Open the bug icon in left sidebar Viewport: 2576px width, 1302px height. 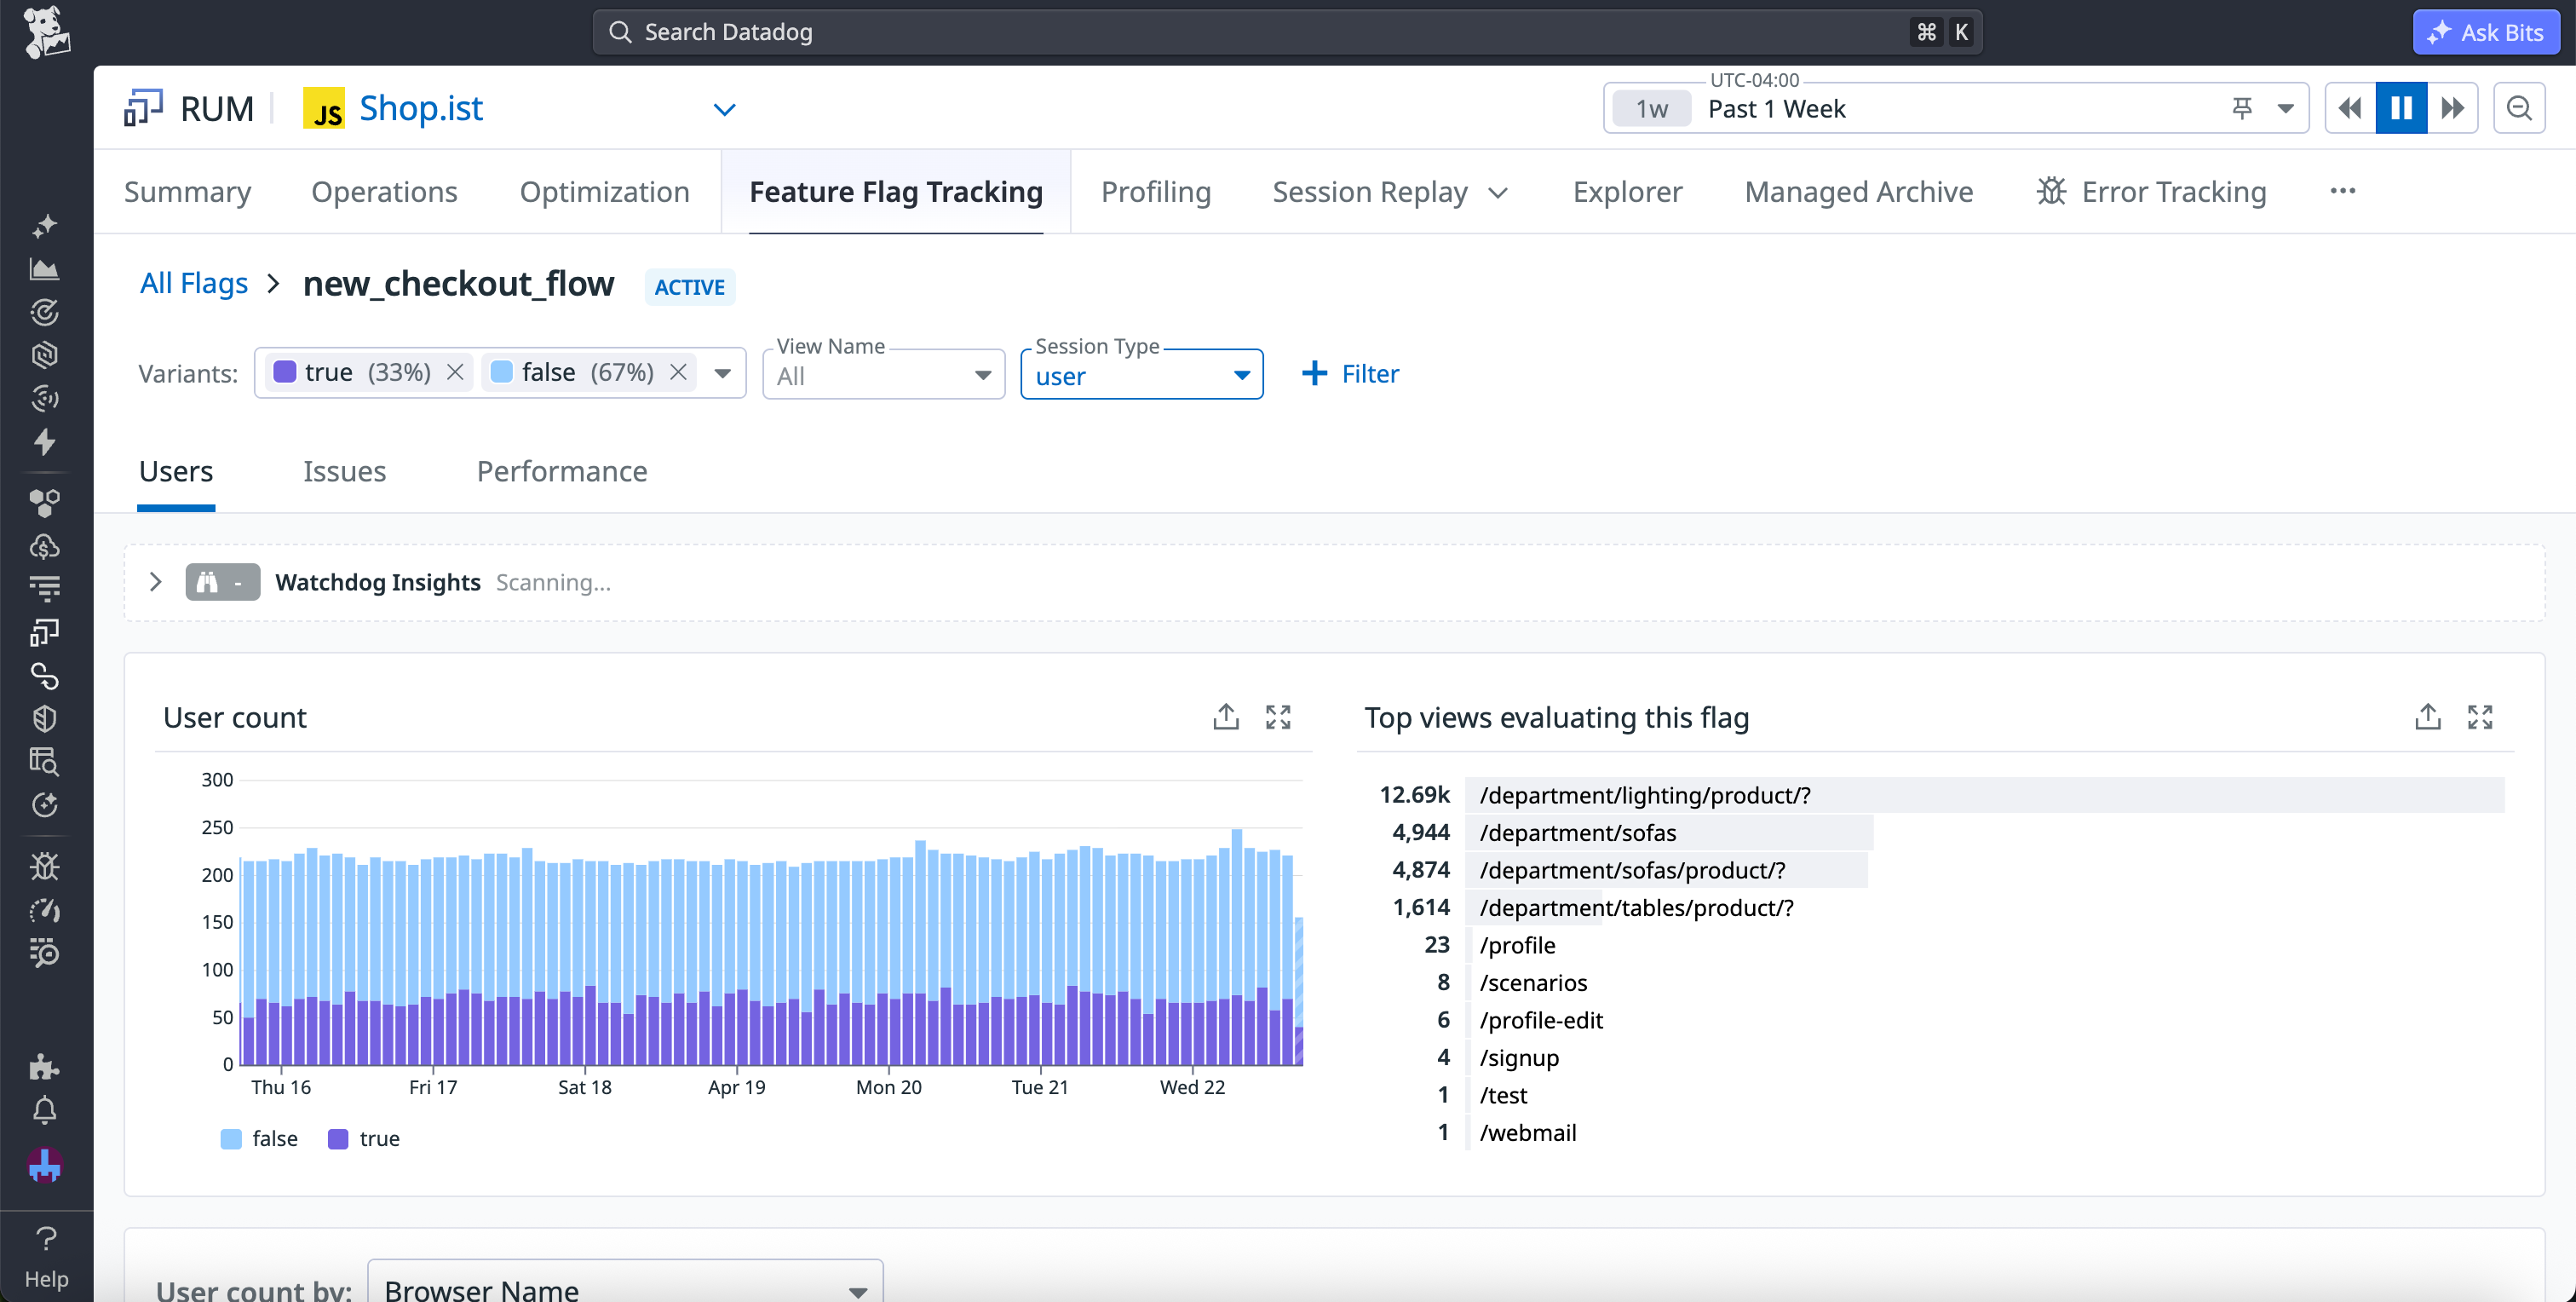pyautogui.click(x=44, y=866)
